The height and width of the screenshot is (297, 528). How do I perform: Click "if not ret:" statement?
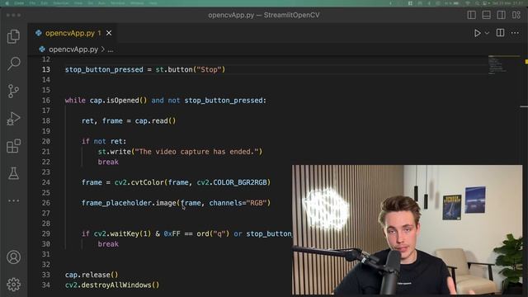(x=104, y=141)
